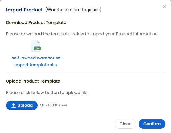Confirm the product import
Viewport: 171px width, 133px height.
tap(152, 124)
